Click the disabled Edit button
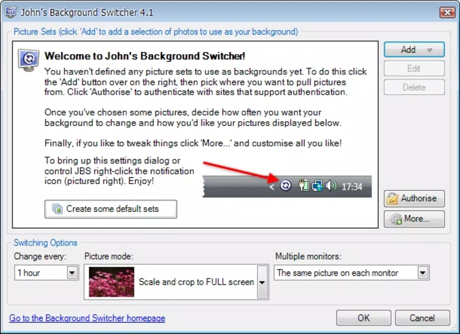460x334 pixels. 414,68
